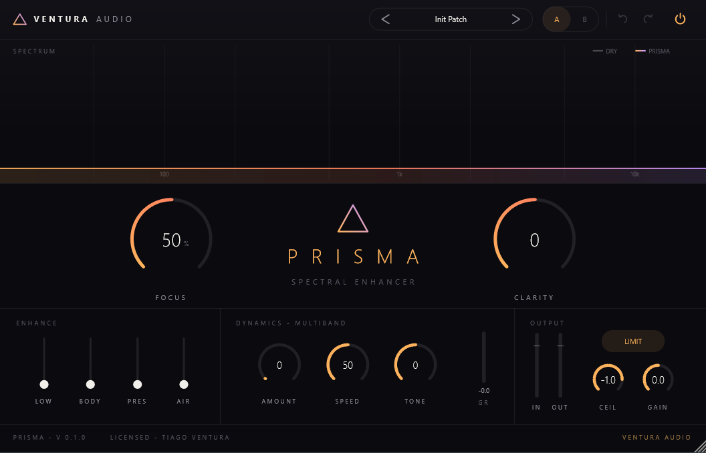
Task: Click the 1k frequency label
Action: (x=399, y=174)
